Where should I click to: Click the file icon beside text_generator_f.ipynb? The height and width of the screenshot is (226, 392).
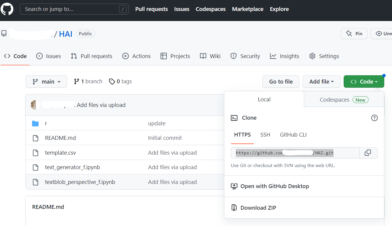[35, 167]
